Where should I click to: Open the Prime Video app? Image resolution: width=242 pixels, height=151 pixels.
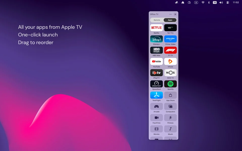170,39
